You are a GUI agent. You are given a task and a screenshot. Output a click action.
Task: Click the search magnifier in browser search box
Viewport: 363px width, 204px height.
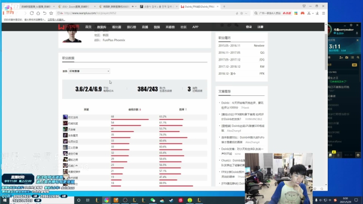pyautogui.click(x=256, y=13)
